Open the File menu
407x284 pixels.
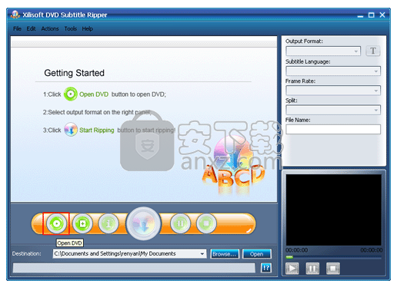click(17, 28)
